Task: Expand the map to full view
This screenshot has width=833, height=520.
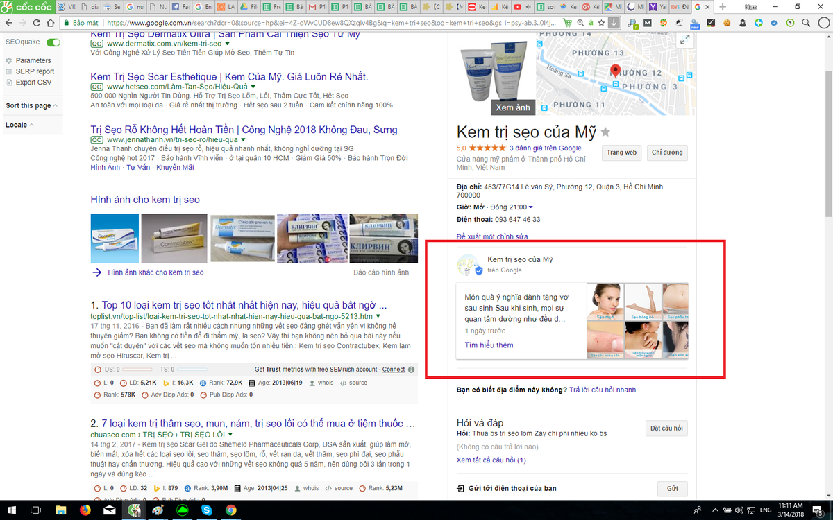Action: click(685, 41)
